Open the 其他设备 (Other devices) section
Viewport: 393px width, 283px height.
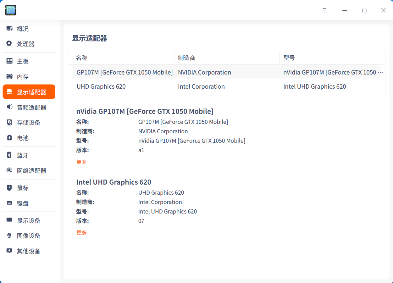coord(27,251)
